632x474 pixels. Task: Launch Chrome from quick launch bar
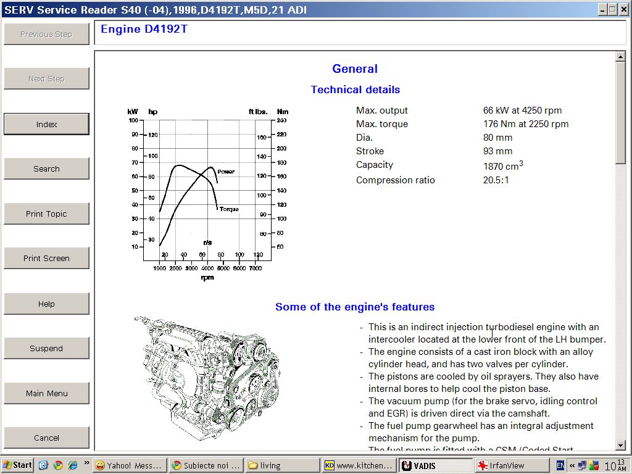coord(58,465)
